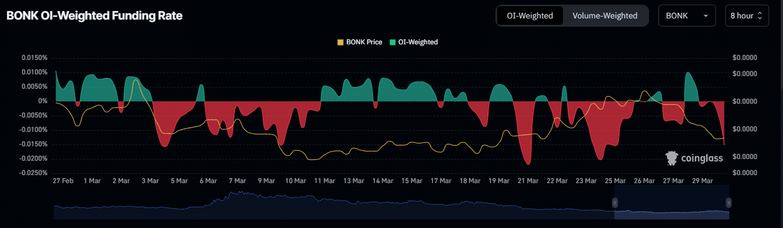Click the 1 Mar date label
Screen dimensions: 783x228
92,181
